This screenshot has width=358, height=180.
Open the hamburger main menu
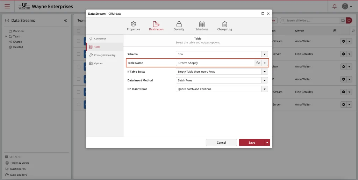[x=7, y=6]
